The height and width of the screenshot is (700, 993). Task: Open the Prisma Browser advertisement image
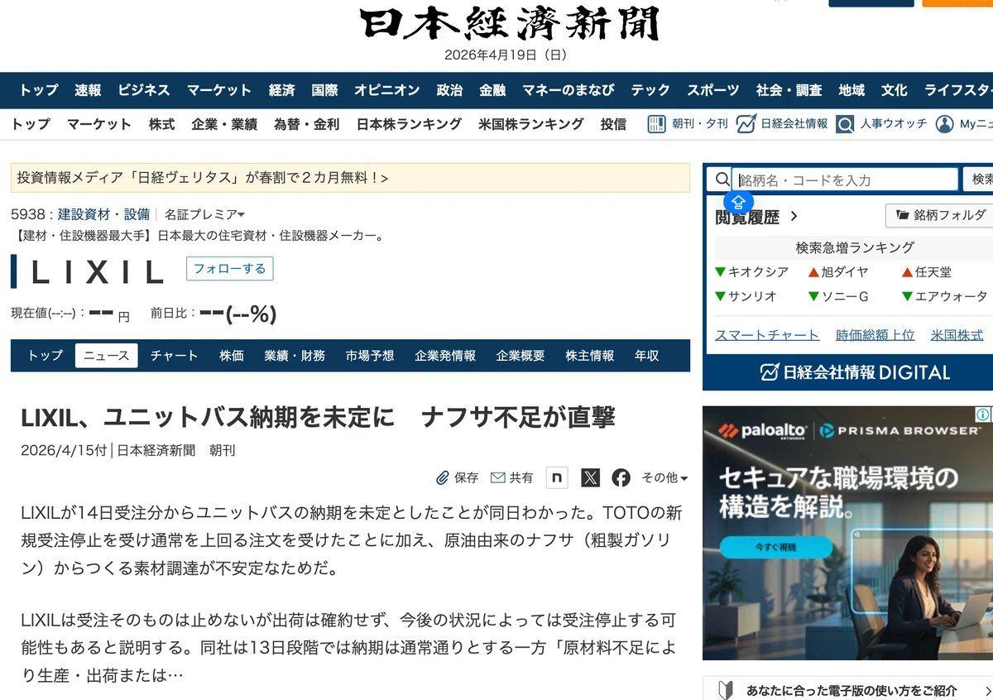click(847, 533)
